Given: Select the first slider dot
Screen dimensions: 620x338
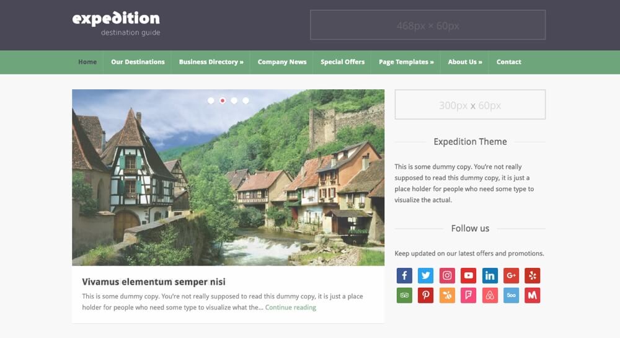Looking at the screenshot, I should [211, 101].
